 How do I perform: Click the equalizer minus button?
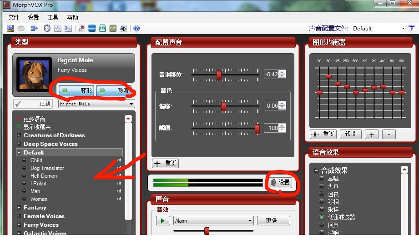(x=389, y=134)
